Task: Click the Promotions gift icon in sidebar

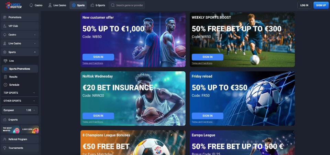Action: [x=5, y=17]
